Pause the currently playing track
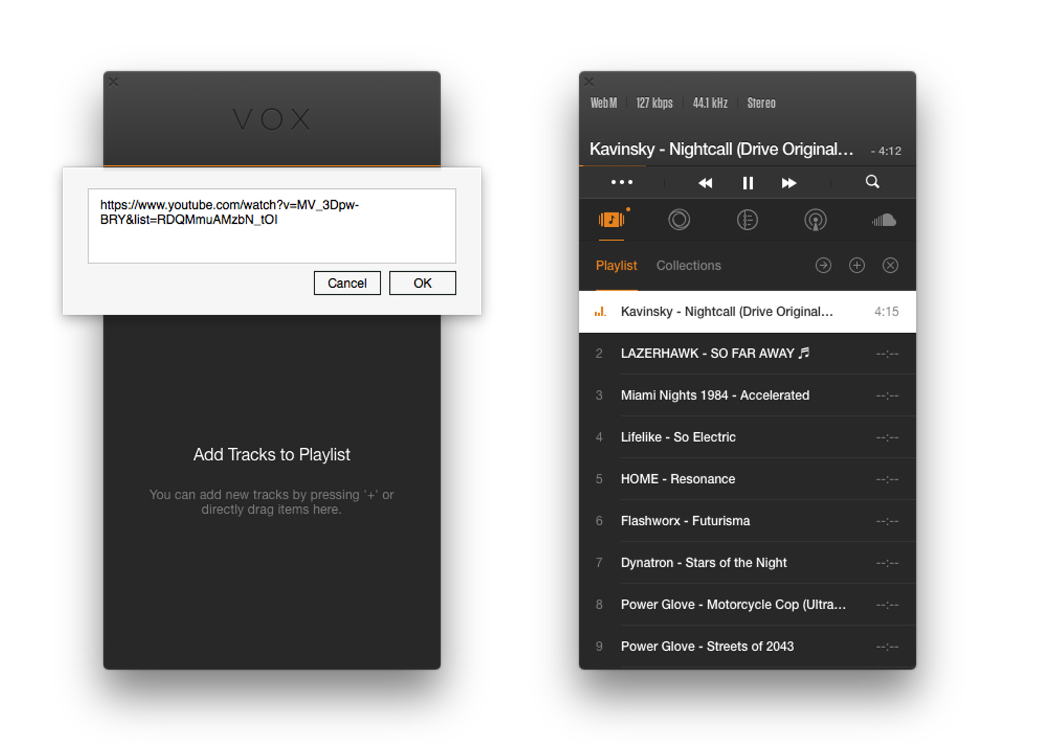The width and height of the screenshot is (1054, 746). [747, 183]
